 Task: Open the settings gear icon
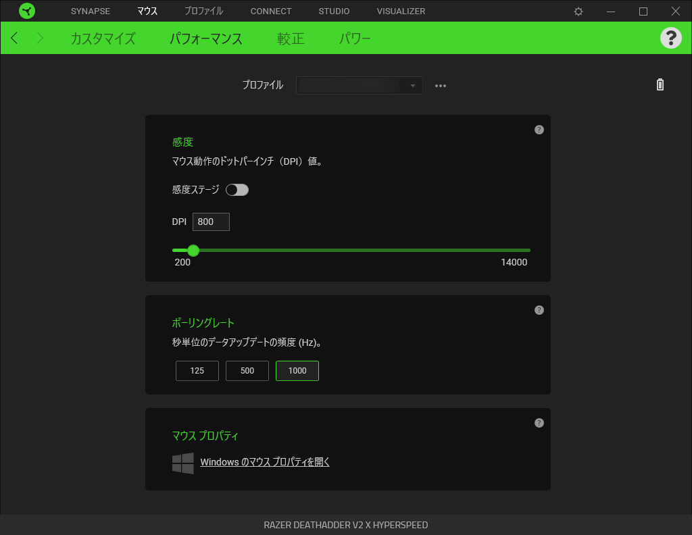click(x=578, y=11)
